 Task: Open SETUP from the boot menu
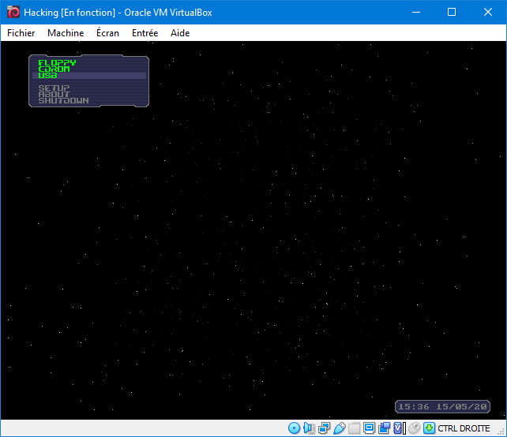tap(54, 88)
